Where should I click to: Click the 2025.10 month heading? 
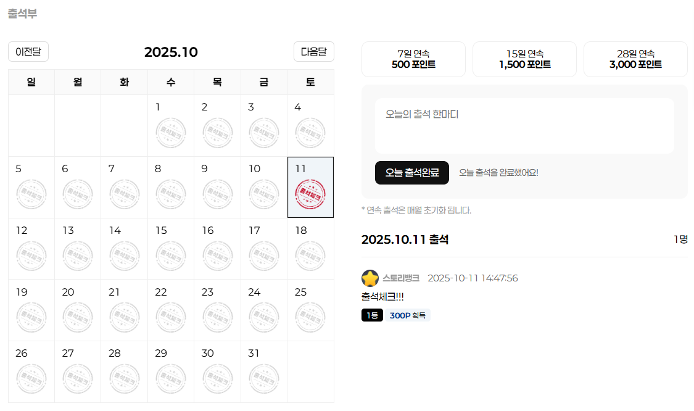[x=171, y=52]
